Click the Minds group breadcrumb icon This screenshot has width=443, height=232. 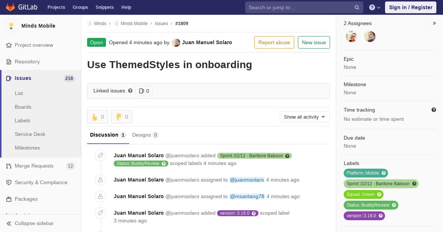click(90, 23)
